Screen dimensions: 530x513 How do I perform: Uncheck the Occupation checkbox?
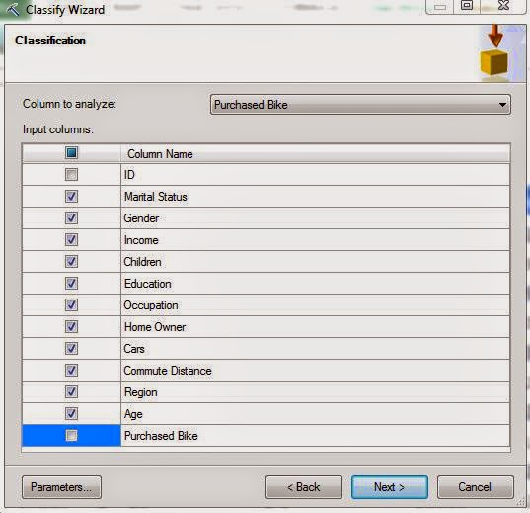point(71,305)
